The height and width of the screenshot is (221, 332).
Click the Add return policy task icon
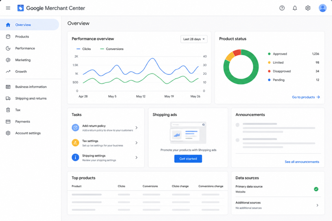click(75, 127)
